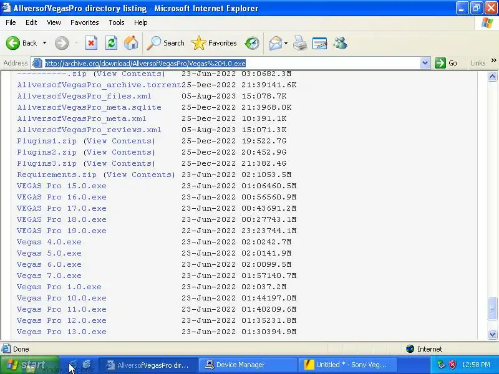The width and height of the screenshot is (499, 374).
Task: Open the Favorites menu
Action: (85, 22)
